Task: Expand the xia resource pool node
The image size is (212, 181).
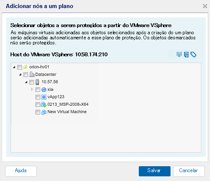Action: point(32,89)
